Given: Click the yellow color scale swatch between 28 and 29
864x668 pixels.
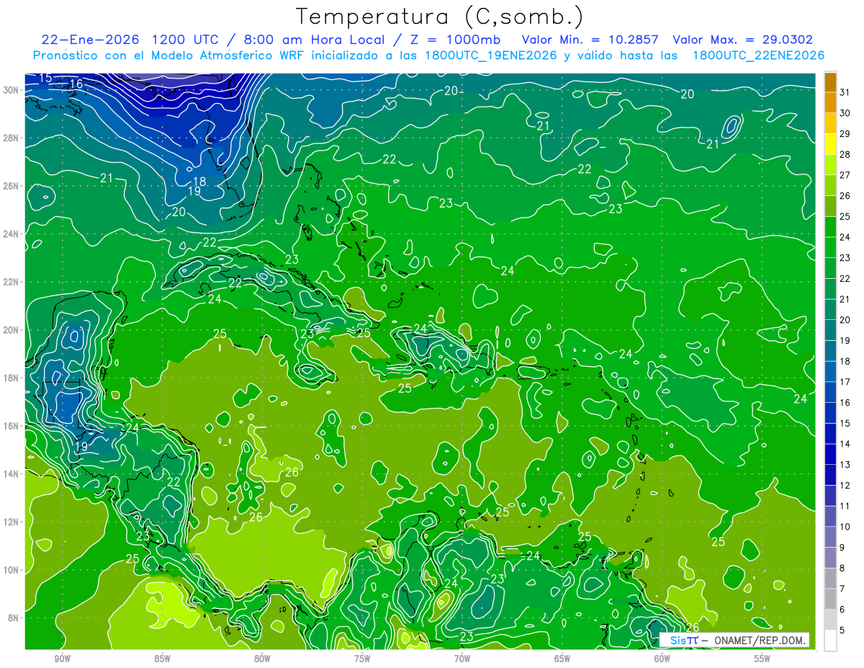Looking at the screenshot, I should point(830,143).
